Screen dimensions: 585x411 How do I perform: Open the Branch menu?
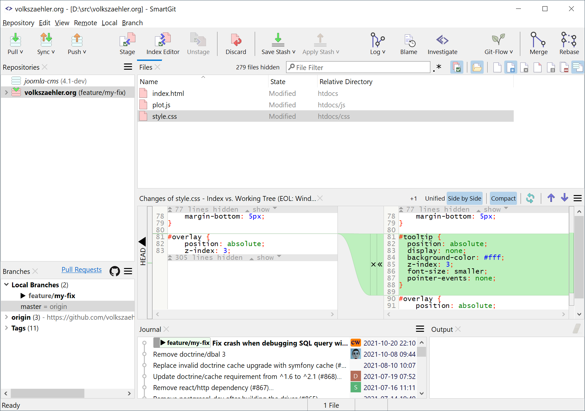(x=132, y=23)
